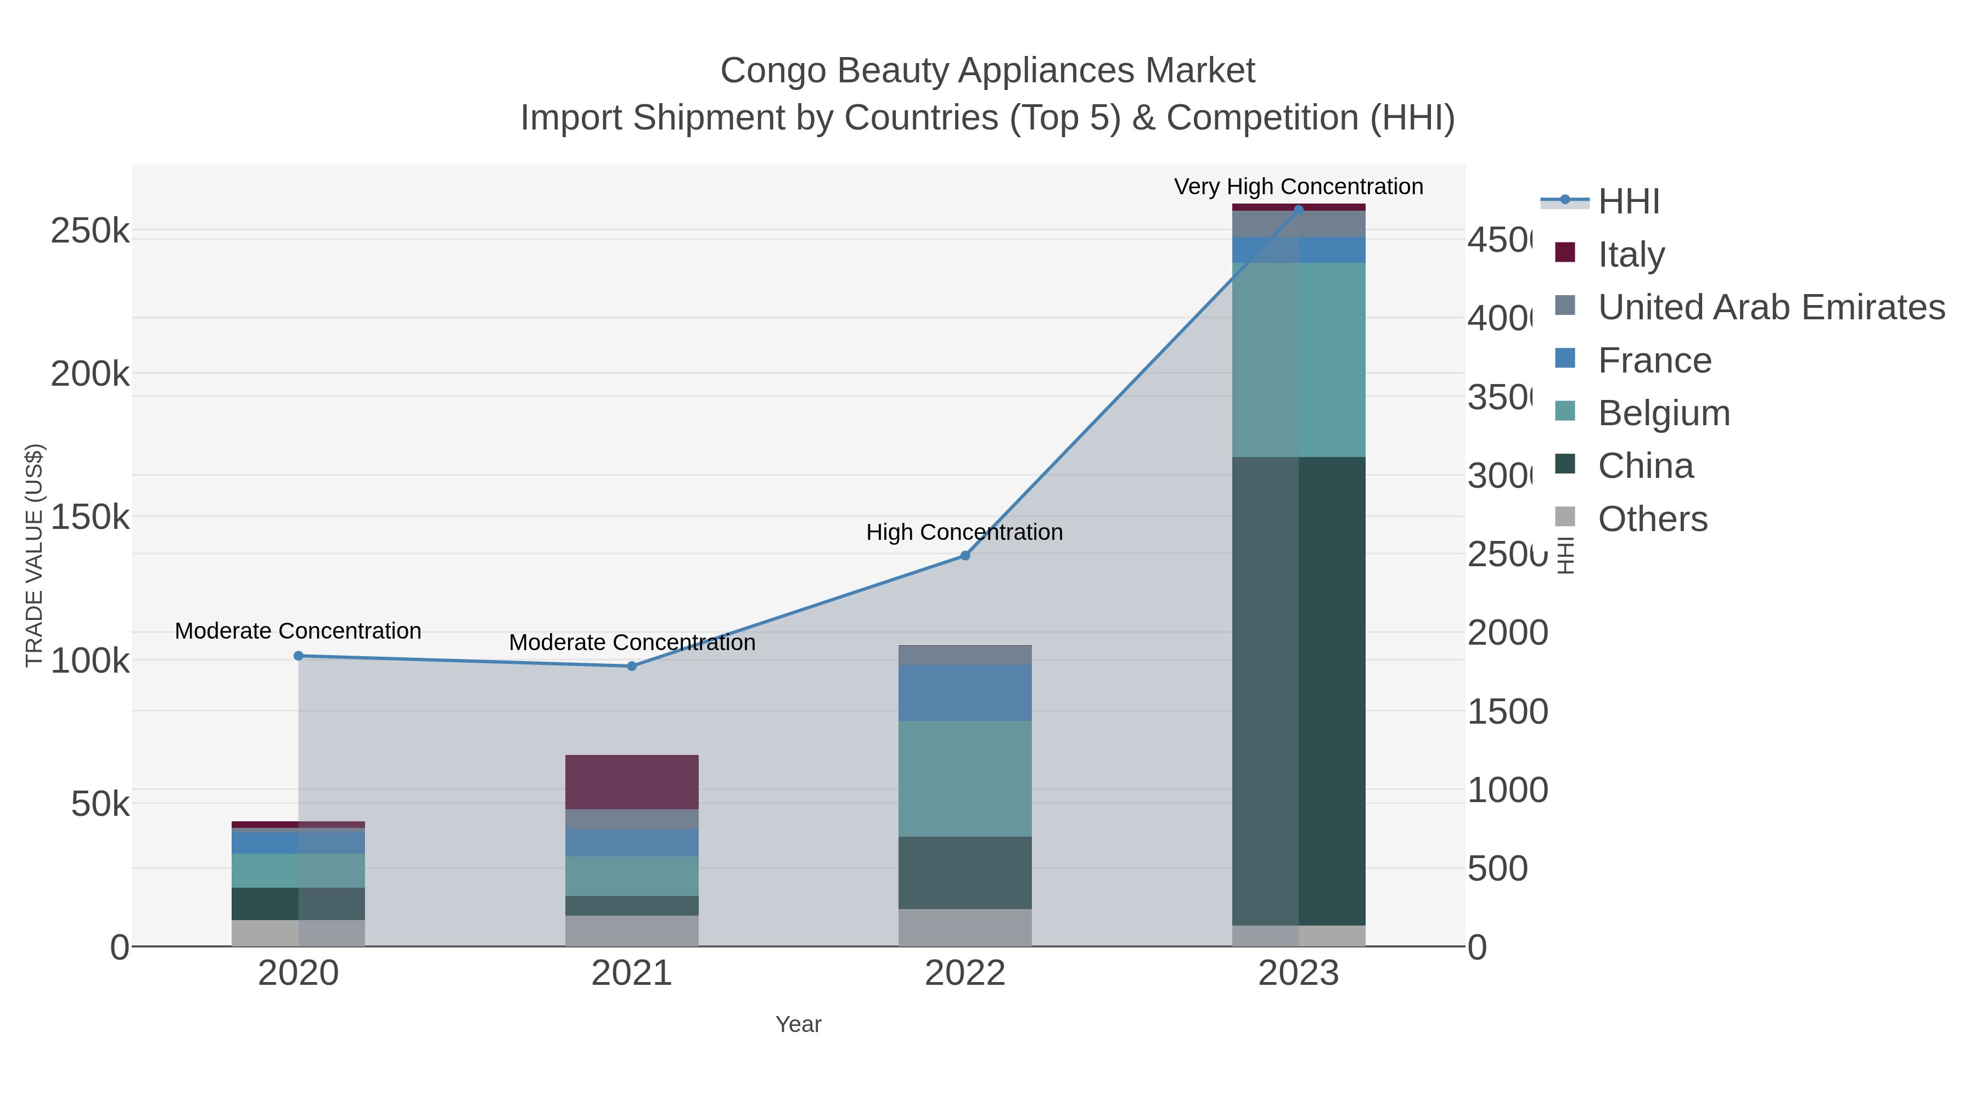Click the 'Moderate Concentration' annotation above 2020
This screenshot has width=1976, height=1111.
point(299,631)
